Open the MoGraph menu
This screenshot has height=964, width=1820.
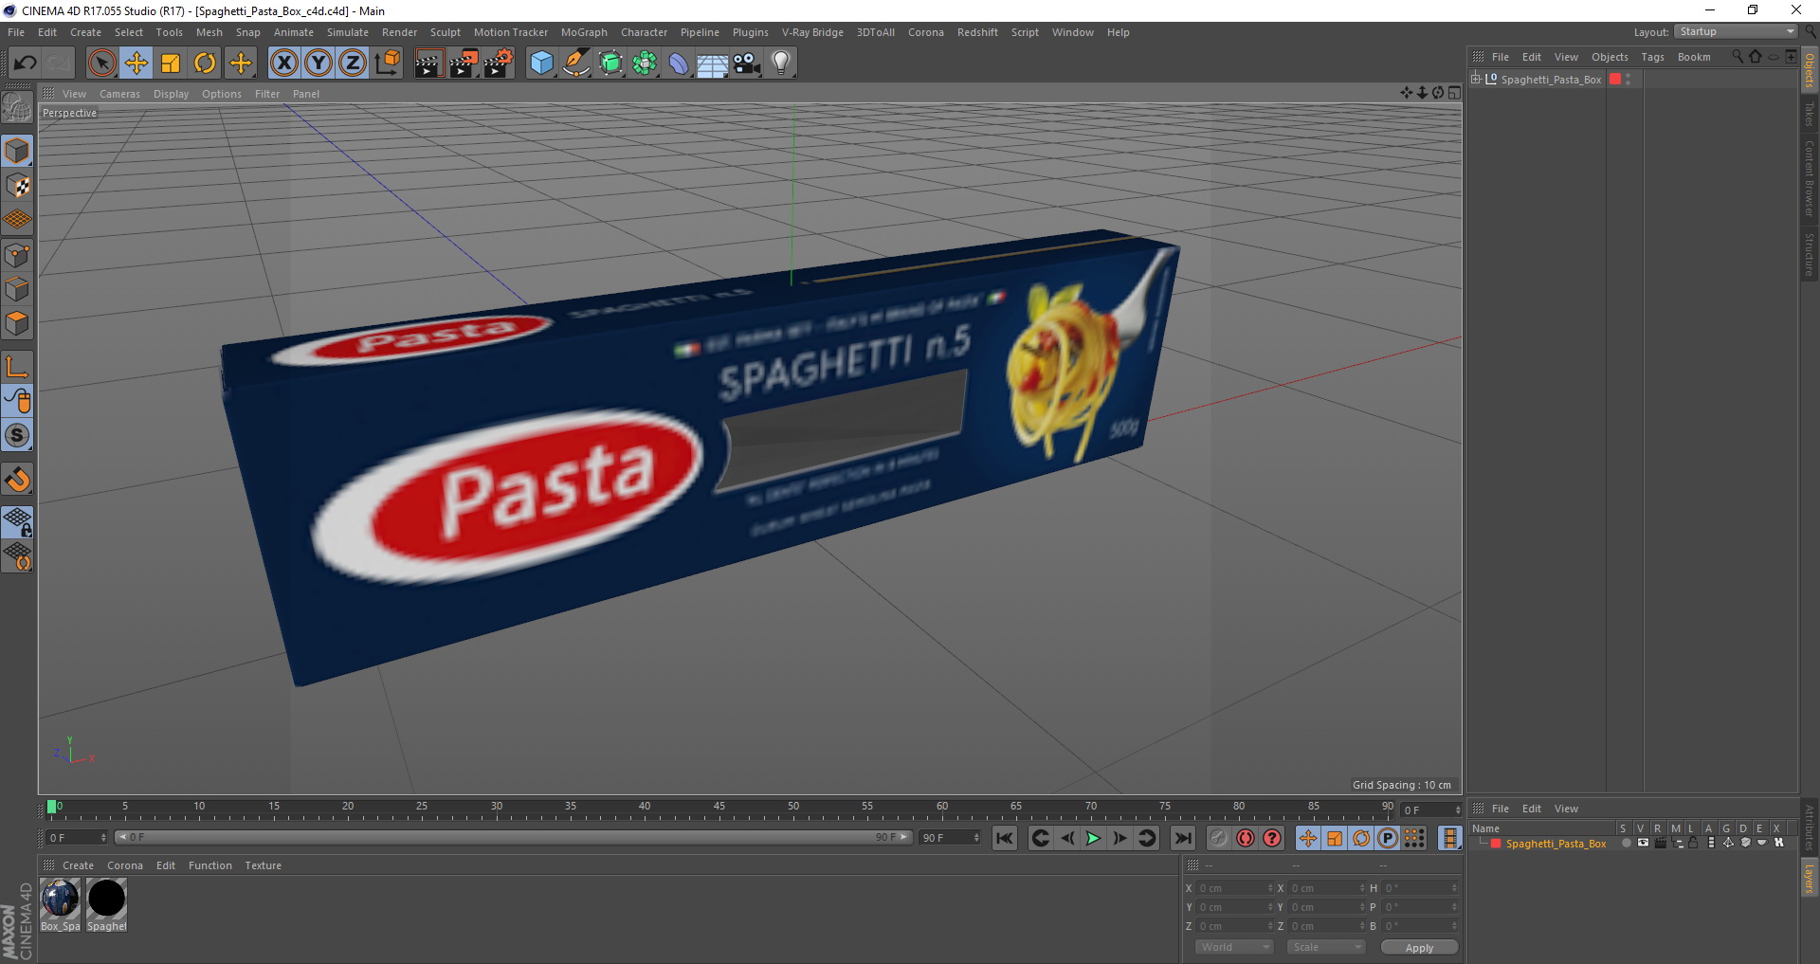click(x=584, y=32)
